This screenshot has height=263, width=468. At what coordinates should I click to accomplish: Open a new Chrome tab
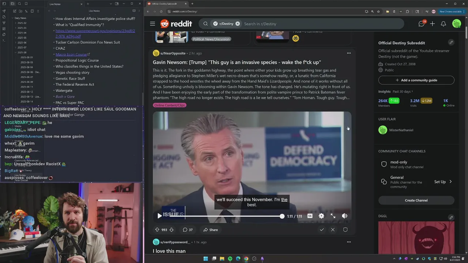click(192, 4)
